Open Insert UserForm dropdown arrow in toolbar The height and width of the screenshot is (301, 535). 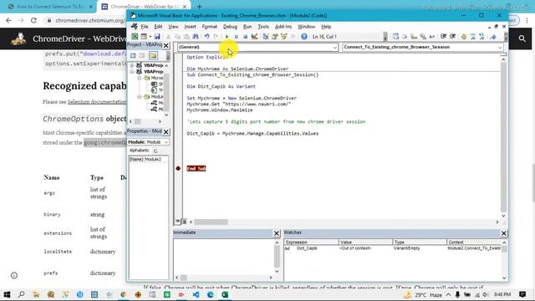tap(150, 37)
